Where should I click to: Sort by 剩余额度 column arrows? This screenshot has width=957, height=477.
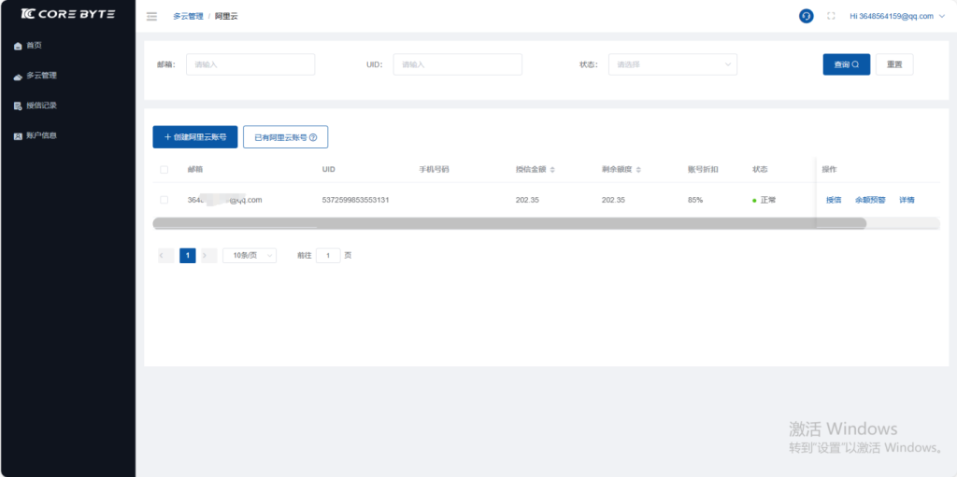[639, 170]
